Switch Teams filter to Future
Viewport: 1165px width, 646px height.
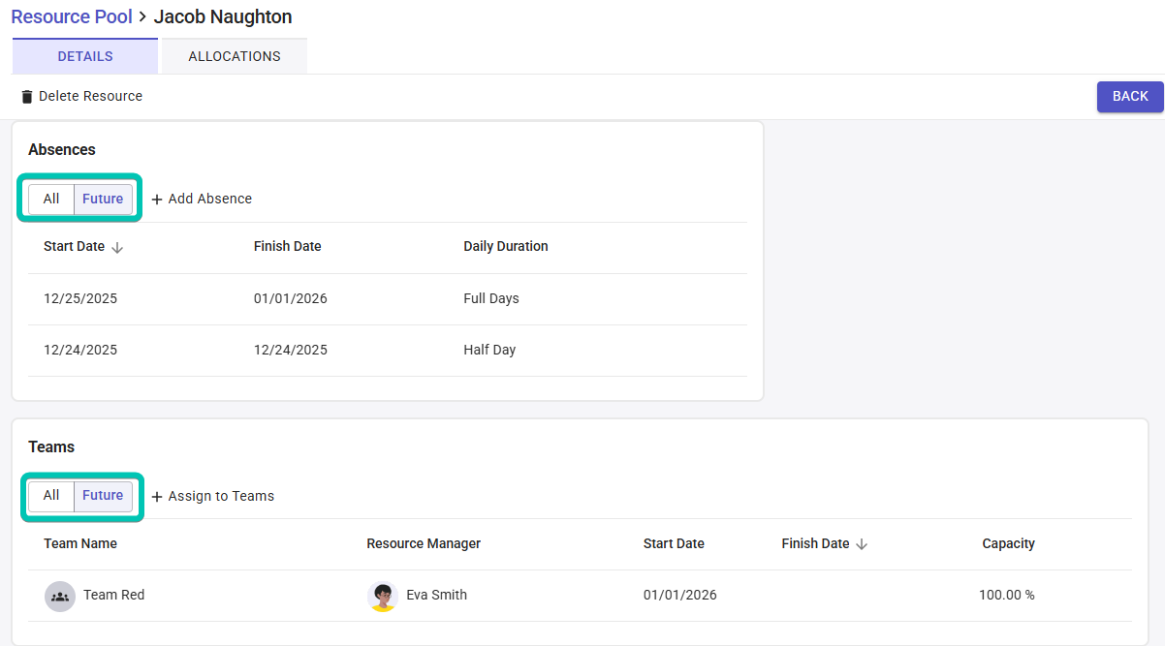click(103, 496)
